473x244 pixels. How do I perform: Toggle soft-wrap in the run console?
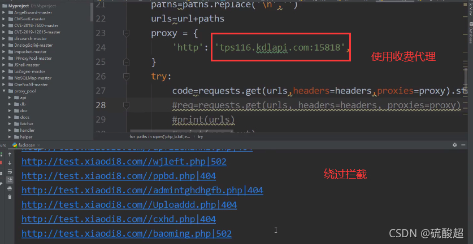(10, 171)
